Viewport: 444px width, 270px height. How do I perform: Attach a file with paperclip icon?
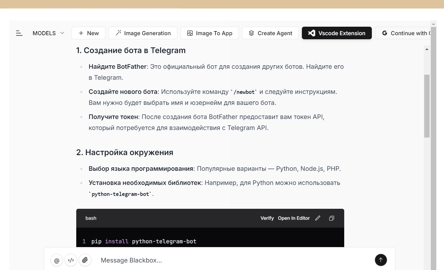point(85,260)
